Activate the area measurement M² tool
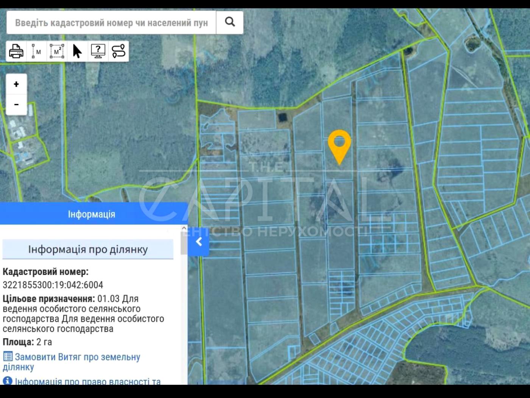 [x=57, y=51]
